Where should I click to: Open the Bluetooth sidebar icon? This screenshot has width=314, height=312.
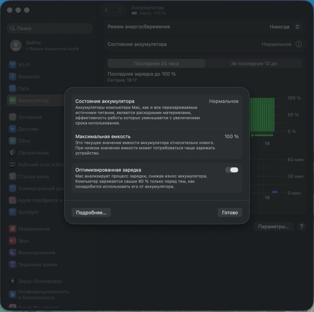click(x=12, y=77)
